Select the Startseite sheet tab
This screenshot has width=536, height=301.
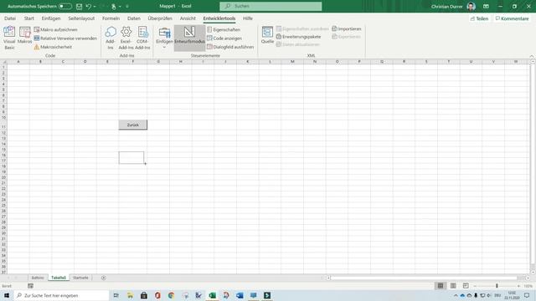point(80,278)
